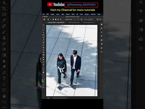145x109 pixels.
Task: Open the Layer menu
Action: pyautogui.click(x=58, y=14)
